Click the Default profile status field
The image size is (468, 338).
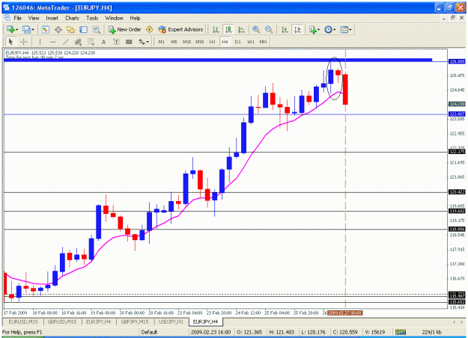click(x=149, y=332)
